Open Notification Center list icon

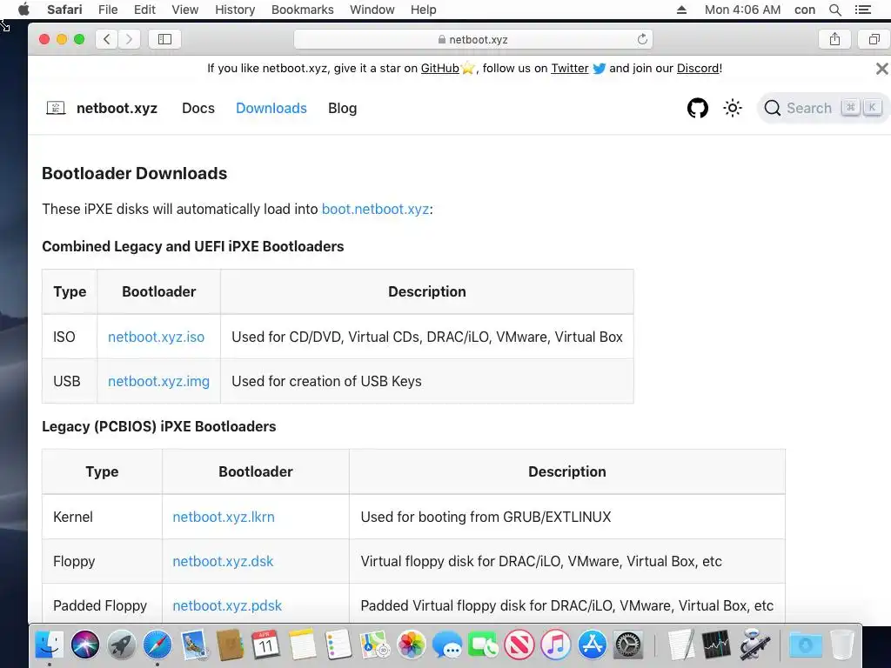[862, 10]
